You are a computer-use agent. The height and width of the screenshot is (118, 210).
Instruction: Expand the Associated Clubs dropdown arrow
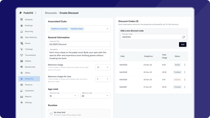pos(107,29)
